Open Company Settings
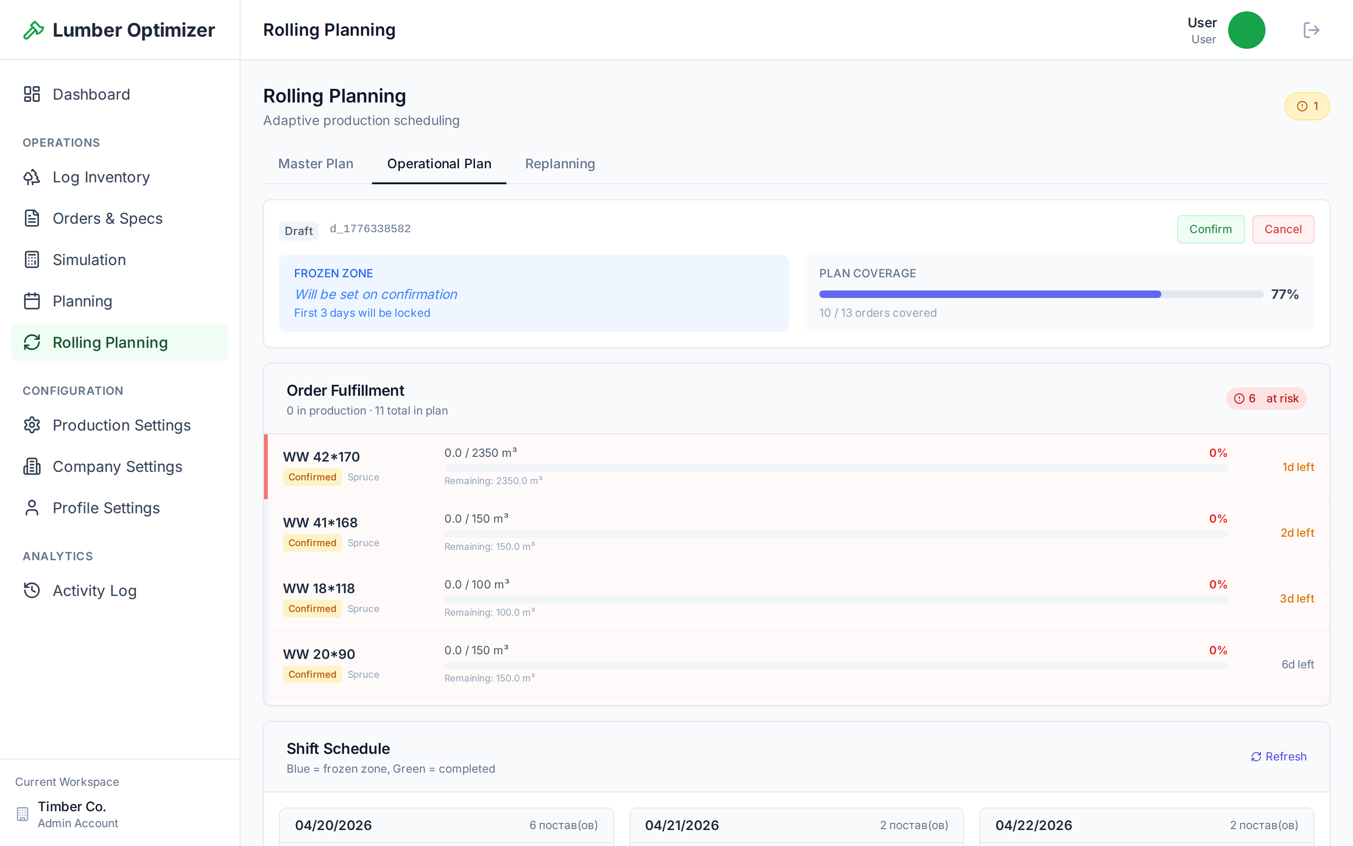 pos(120,467)
